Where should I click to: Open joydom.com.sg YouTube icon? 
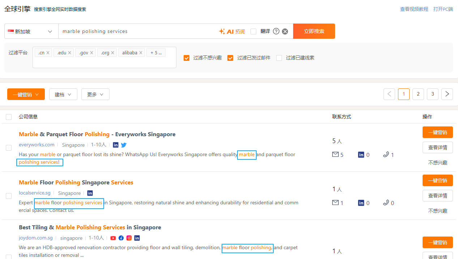[x=113, y=238]
